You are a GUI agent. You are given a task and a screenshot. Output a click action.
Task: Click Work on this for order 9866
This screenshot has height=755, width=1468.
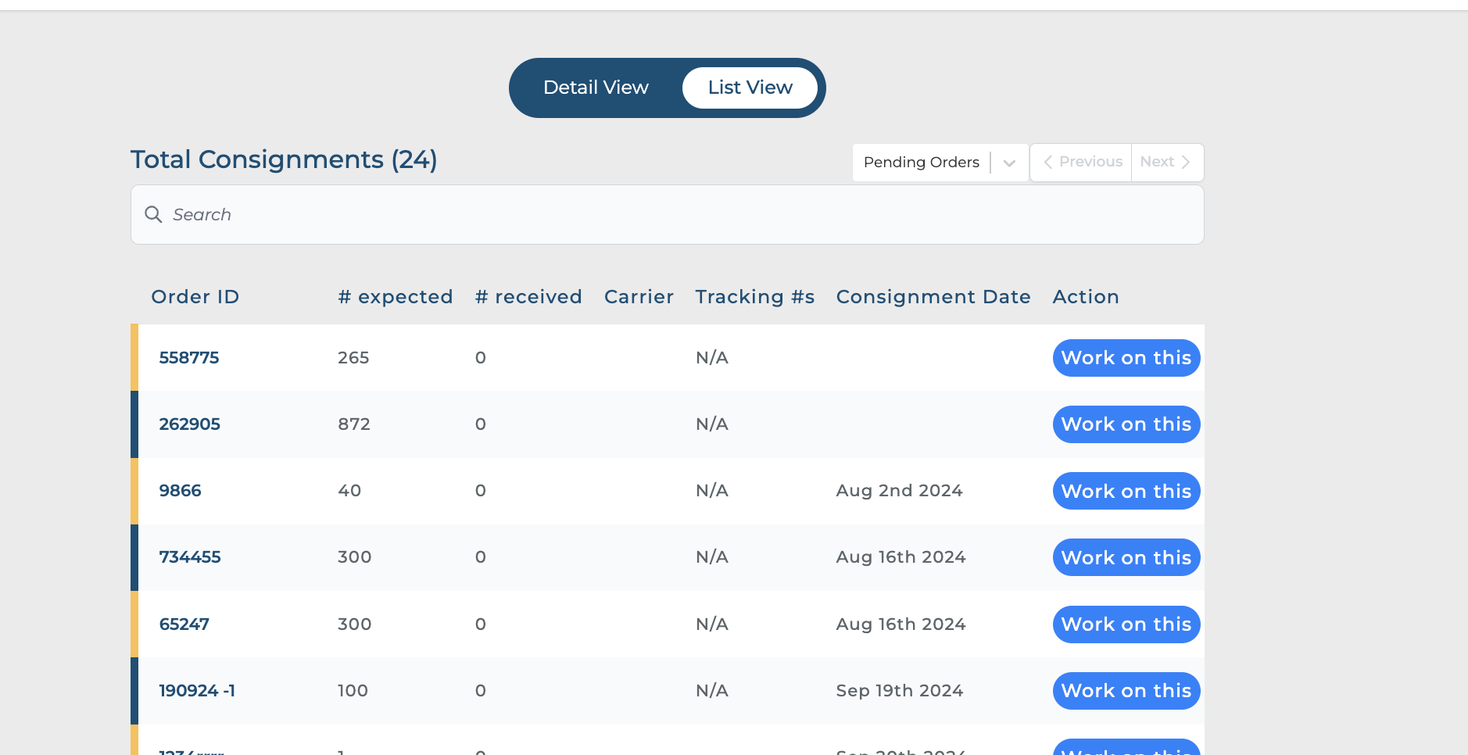(x=1126, y=491)
